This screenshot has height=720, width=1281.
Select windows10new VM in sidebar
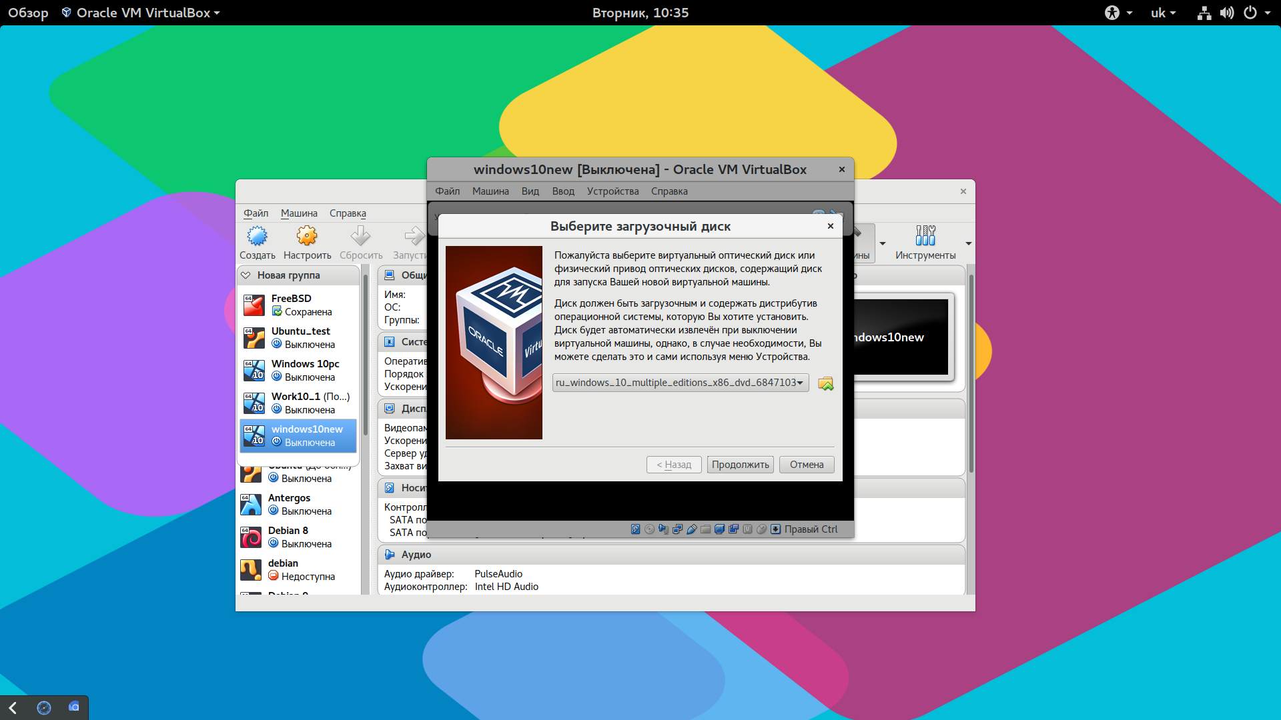[x=306, y=435]
